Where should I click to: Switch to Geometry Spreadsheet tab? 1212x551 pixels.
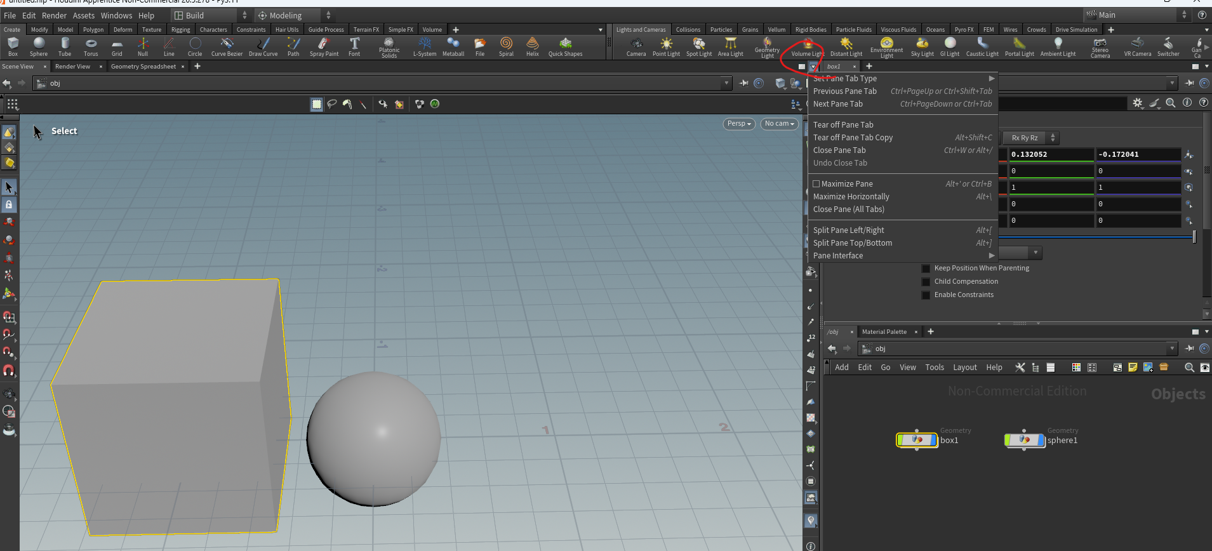(143, 67)
